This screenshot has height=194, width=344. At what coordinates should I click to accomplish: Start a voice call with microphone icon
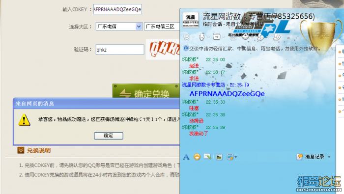coord(201,37)
